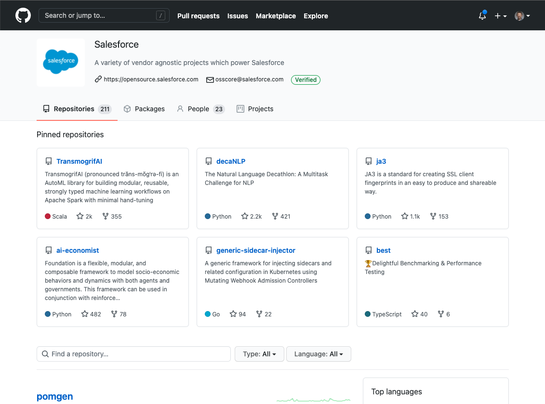Select Explore in the top navigation
The width and height of the screenshot is (545, 404).
tap(316, 16)
